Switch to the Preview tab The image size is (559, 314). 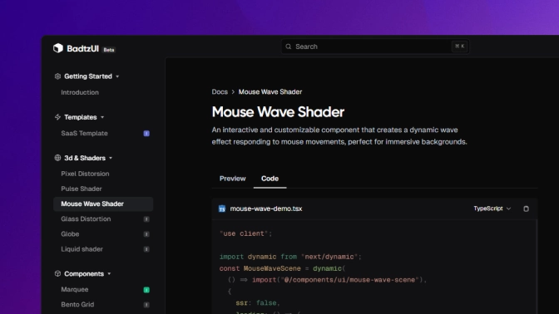coord(232,179)
